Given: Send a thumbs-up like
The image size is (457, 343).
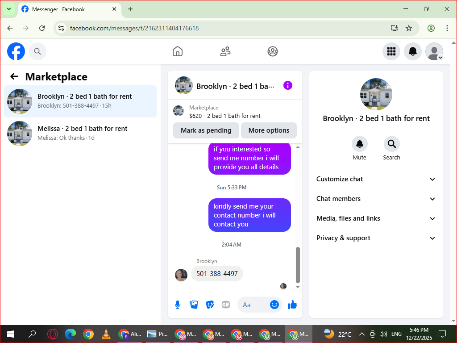Looking at the screenshot, I should [292, 305].
